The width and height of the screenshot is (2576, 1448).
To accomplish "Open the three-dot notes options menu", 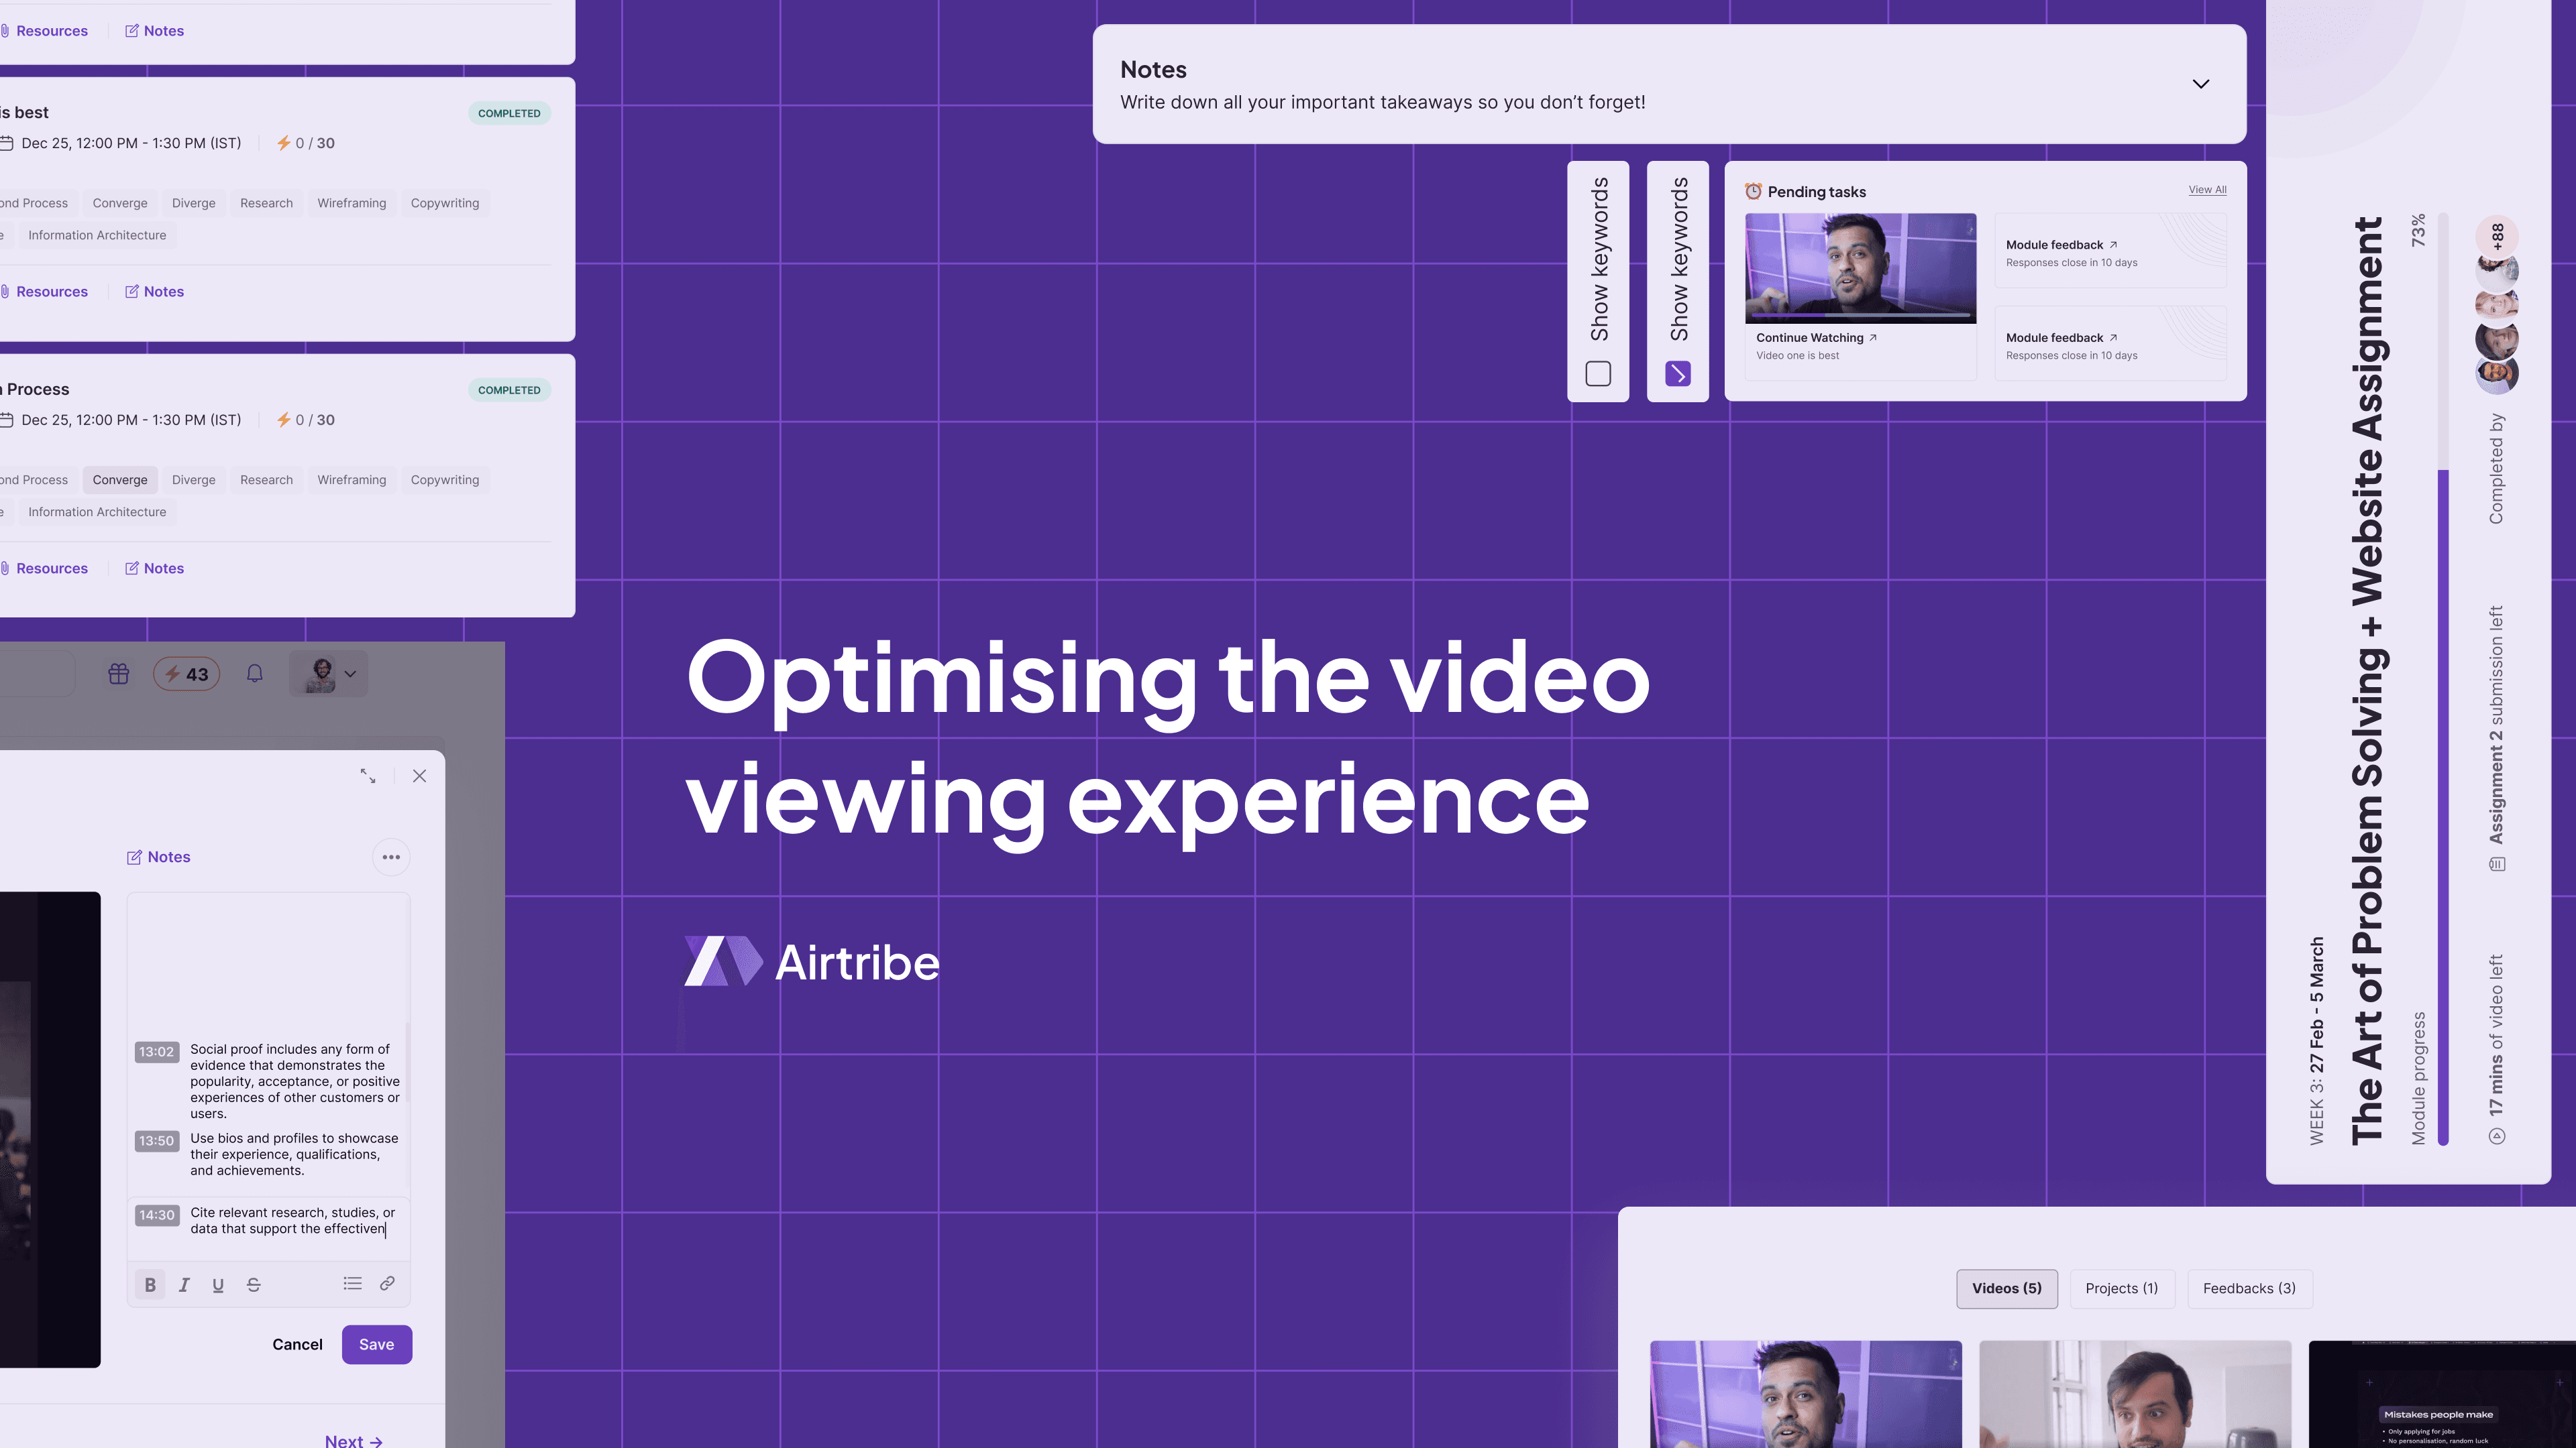I will (x=391, y=857).
